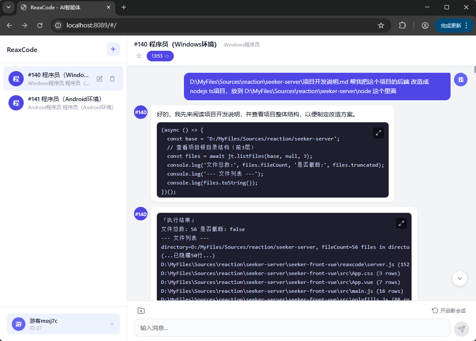
Task: Jump to the bottom of the chat with the down arrow
Action: [x=459, y=278]
